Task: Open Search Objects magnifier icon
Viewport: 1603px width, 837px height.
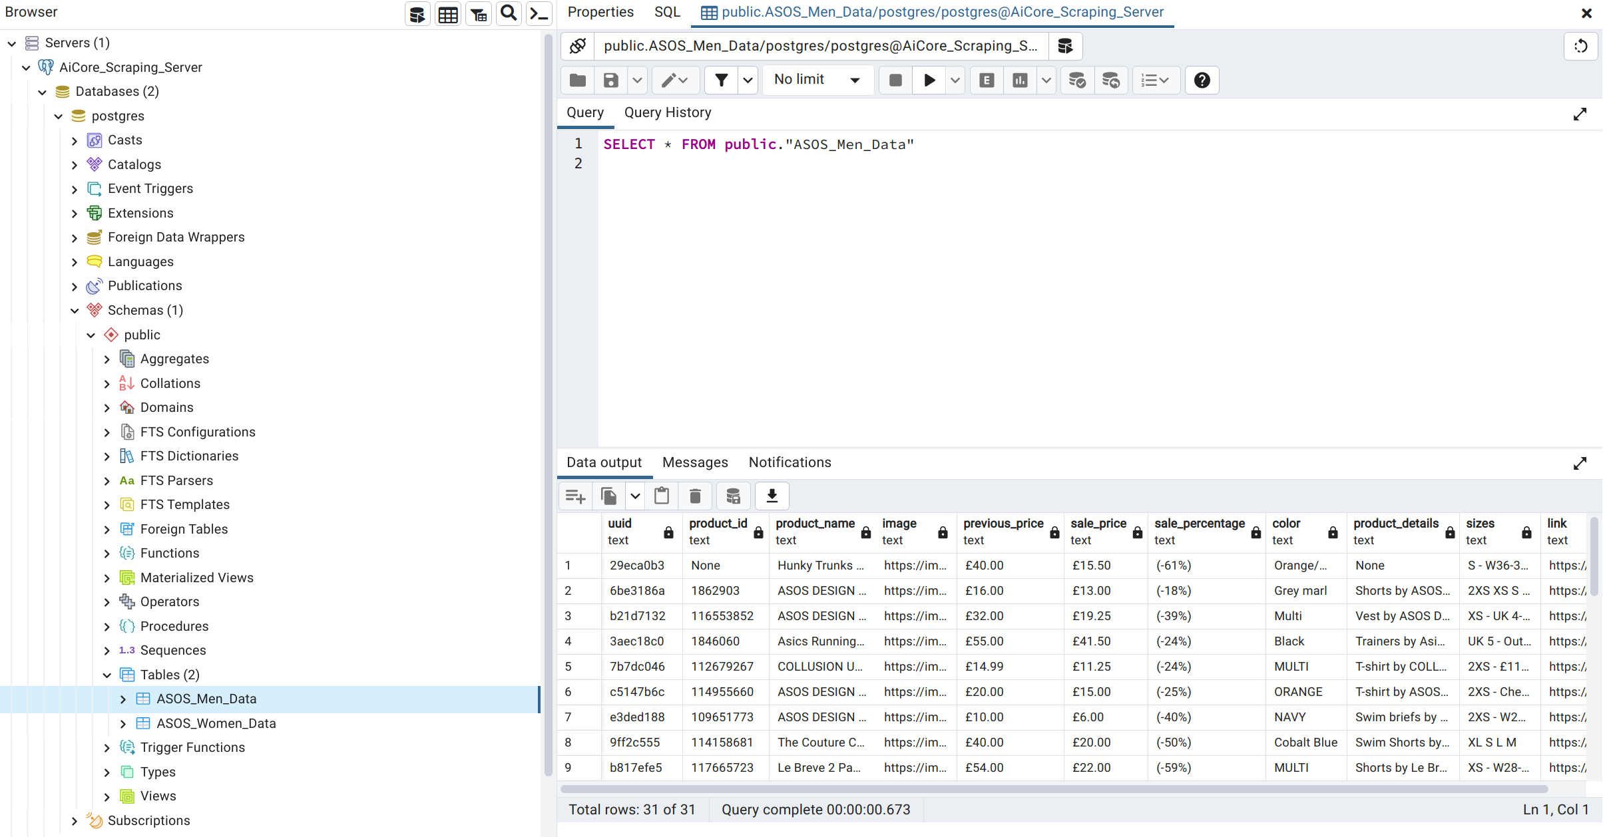Action: [509, 14]
